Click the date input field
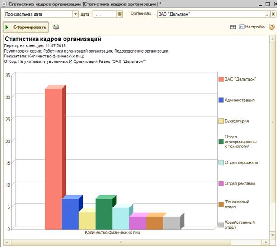The image size is (277, 247). click(x=104, y=14)
